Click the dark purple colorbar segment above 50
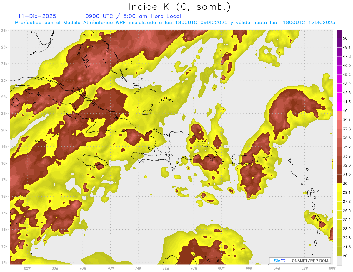The image size is (353, 272). [x=339, y=34]
